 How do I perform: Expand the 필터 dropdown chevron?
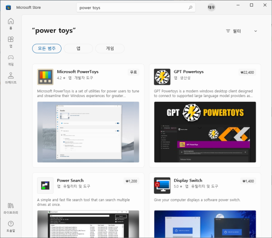coord(256,31)
